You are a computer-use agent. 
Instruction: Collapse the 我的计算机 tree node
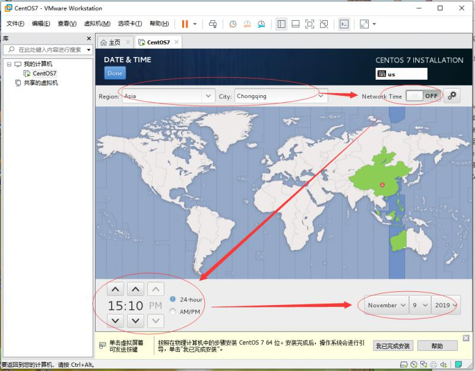[9, 64]
